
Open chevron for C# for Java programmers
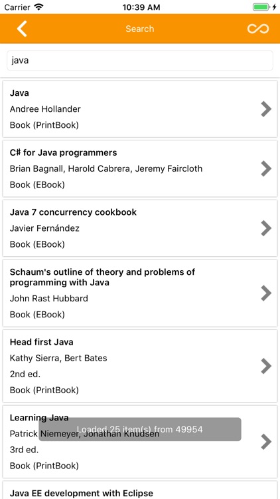266,169
